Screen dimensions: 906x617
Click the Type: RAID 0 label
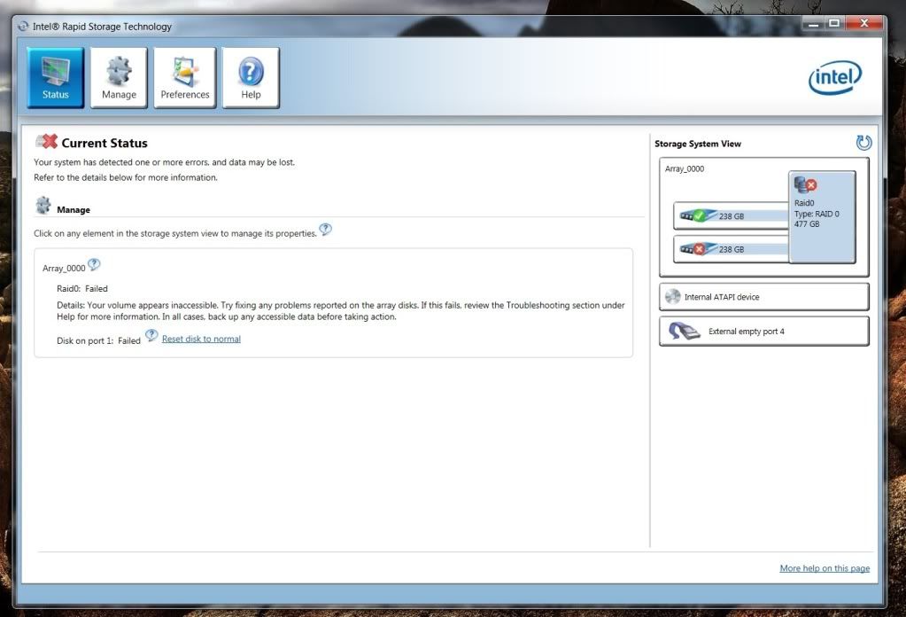click(x=817, y=214)
